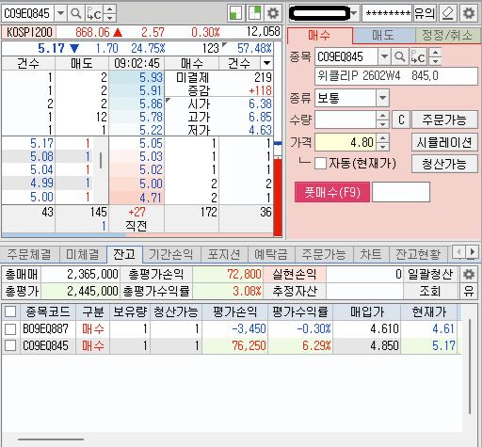The image size is (482, 447).
Task: Click the holdings table vertical scrollbar
Action: 470,366
